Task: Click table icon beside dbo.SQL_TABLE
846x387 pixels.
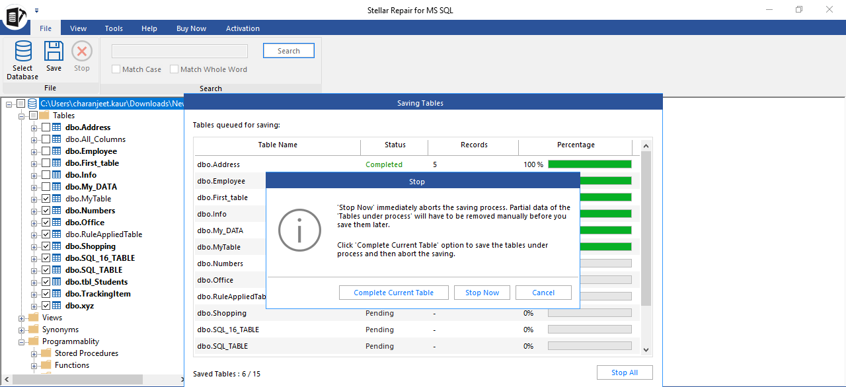Action: coord(57,270)
